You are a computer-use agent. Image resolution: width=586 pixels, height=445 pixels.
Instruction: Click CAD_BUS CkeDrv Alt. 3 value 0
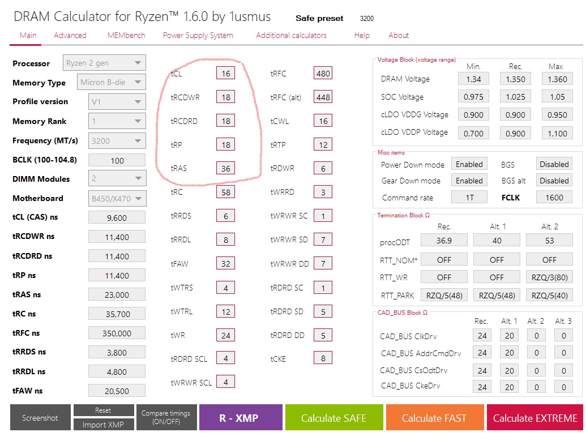tap(563, 387)
